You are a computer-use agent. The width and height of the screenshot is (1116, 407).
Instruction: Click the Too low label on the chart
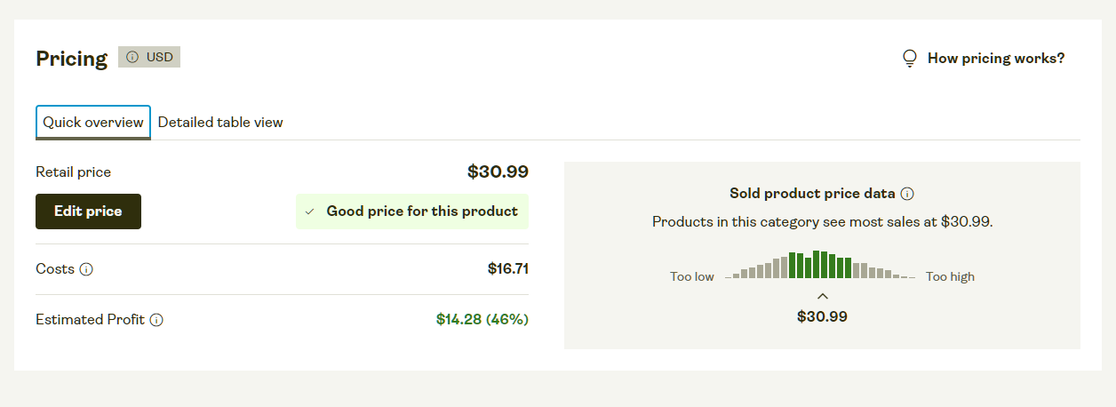tap(692, 276)
